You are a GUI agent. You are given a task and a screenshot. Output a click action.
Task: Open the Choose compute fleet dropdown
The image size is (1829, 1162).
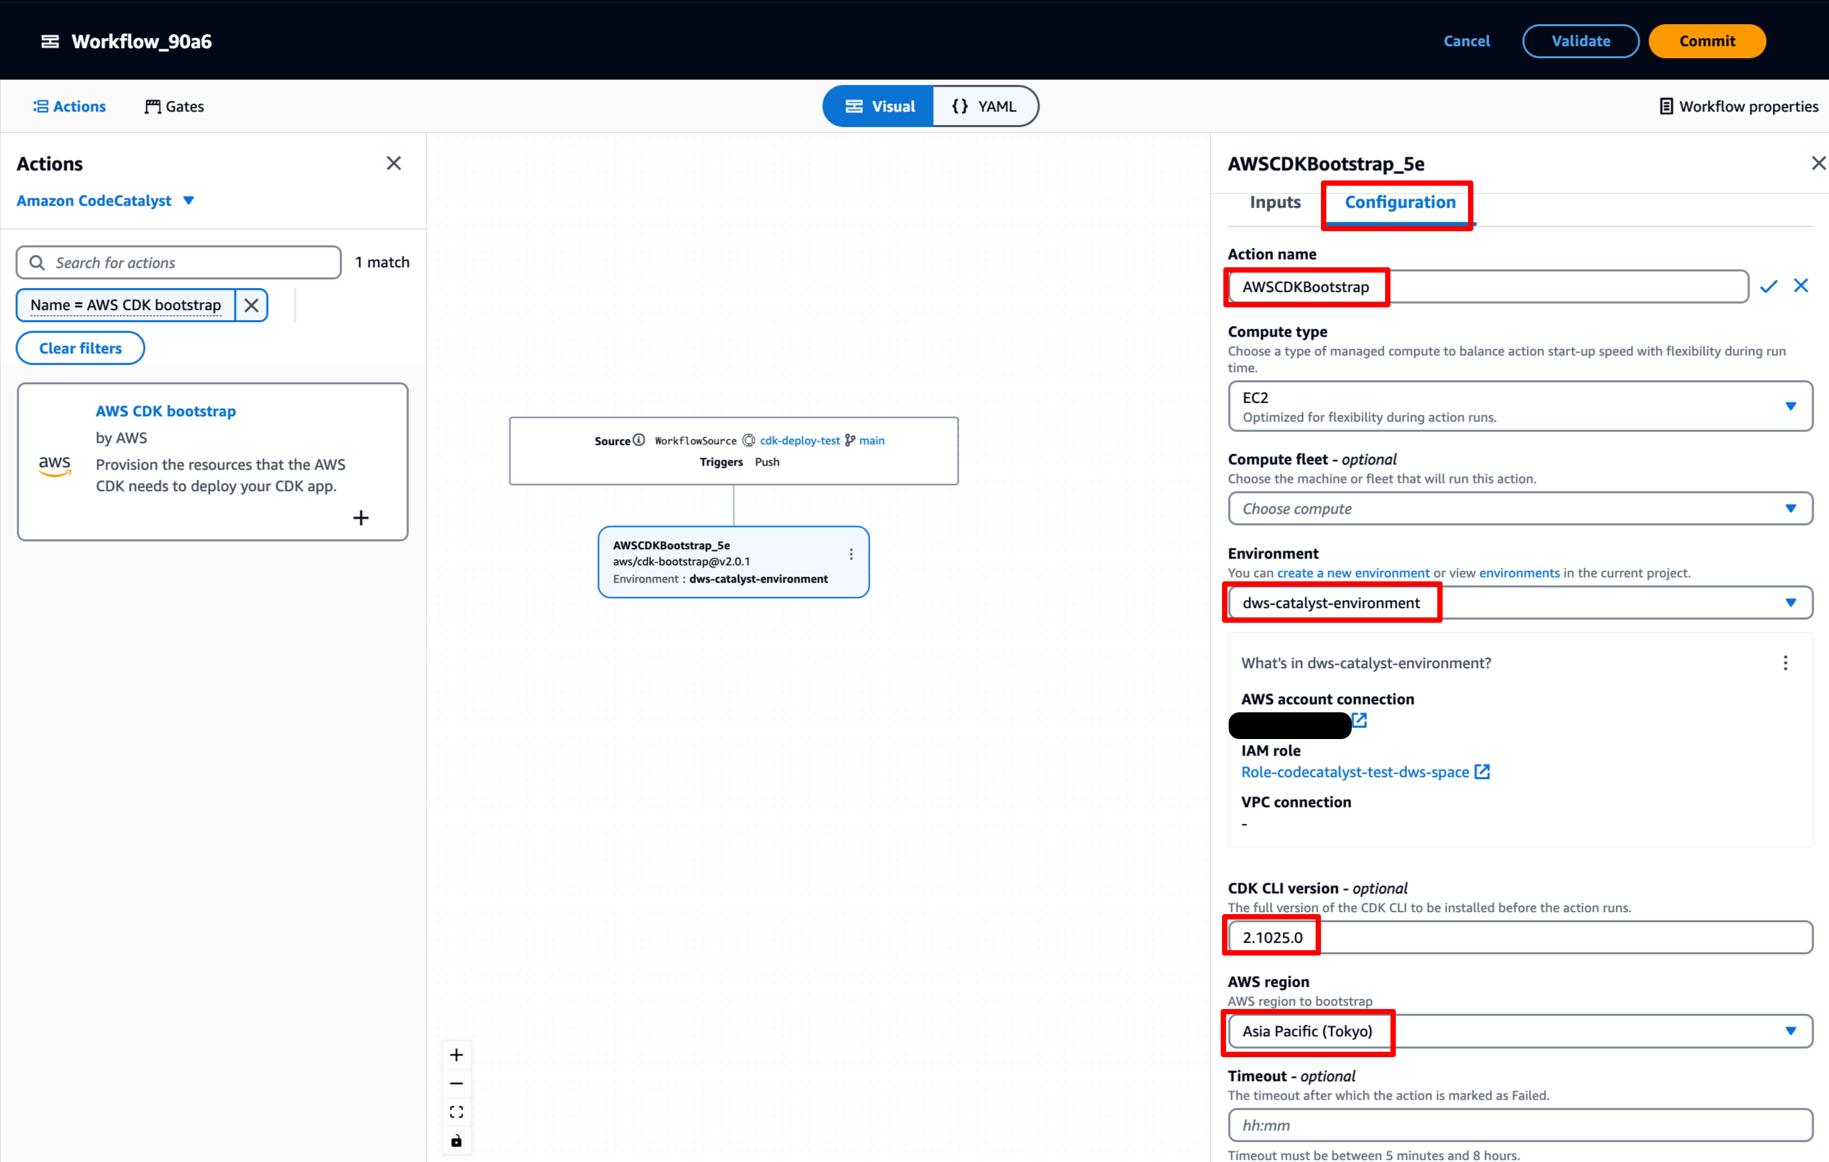pos(1520,509)
